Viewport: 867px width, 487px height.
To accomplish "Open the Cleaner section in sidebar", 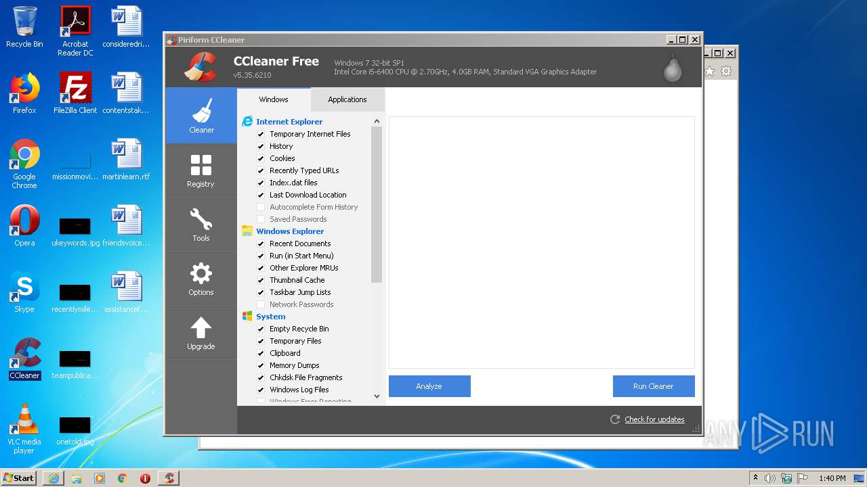I will pos(201,116).
